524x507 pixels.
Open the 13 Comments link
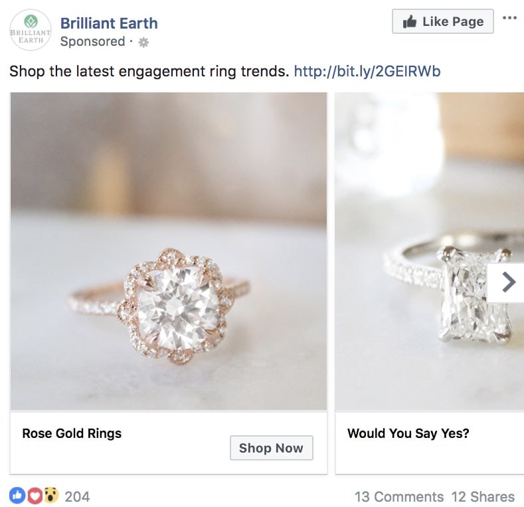click(398, 496)
